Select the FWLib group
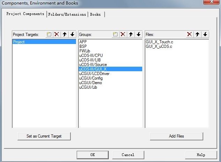Viewport: 221px width, 162px height. click(110, 51)
